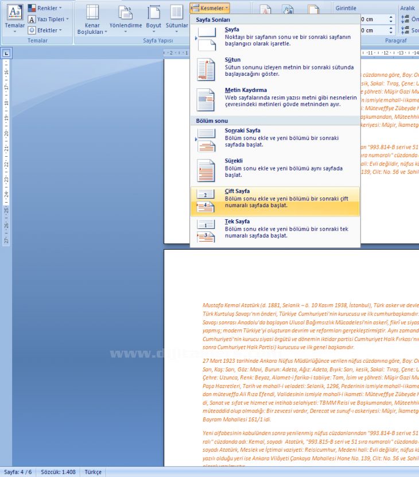The height and width of the screenshot is (477, 419).
Task: Click Sayfa: 4 / 6 status indicator
Action: click(x=18, y=472)
